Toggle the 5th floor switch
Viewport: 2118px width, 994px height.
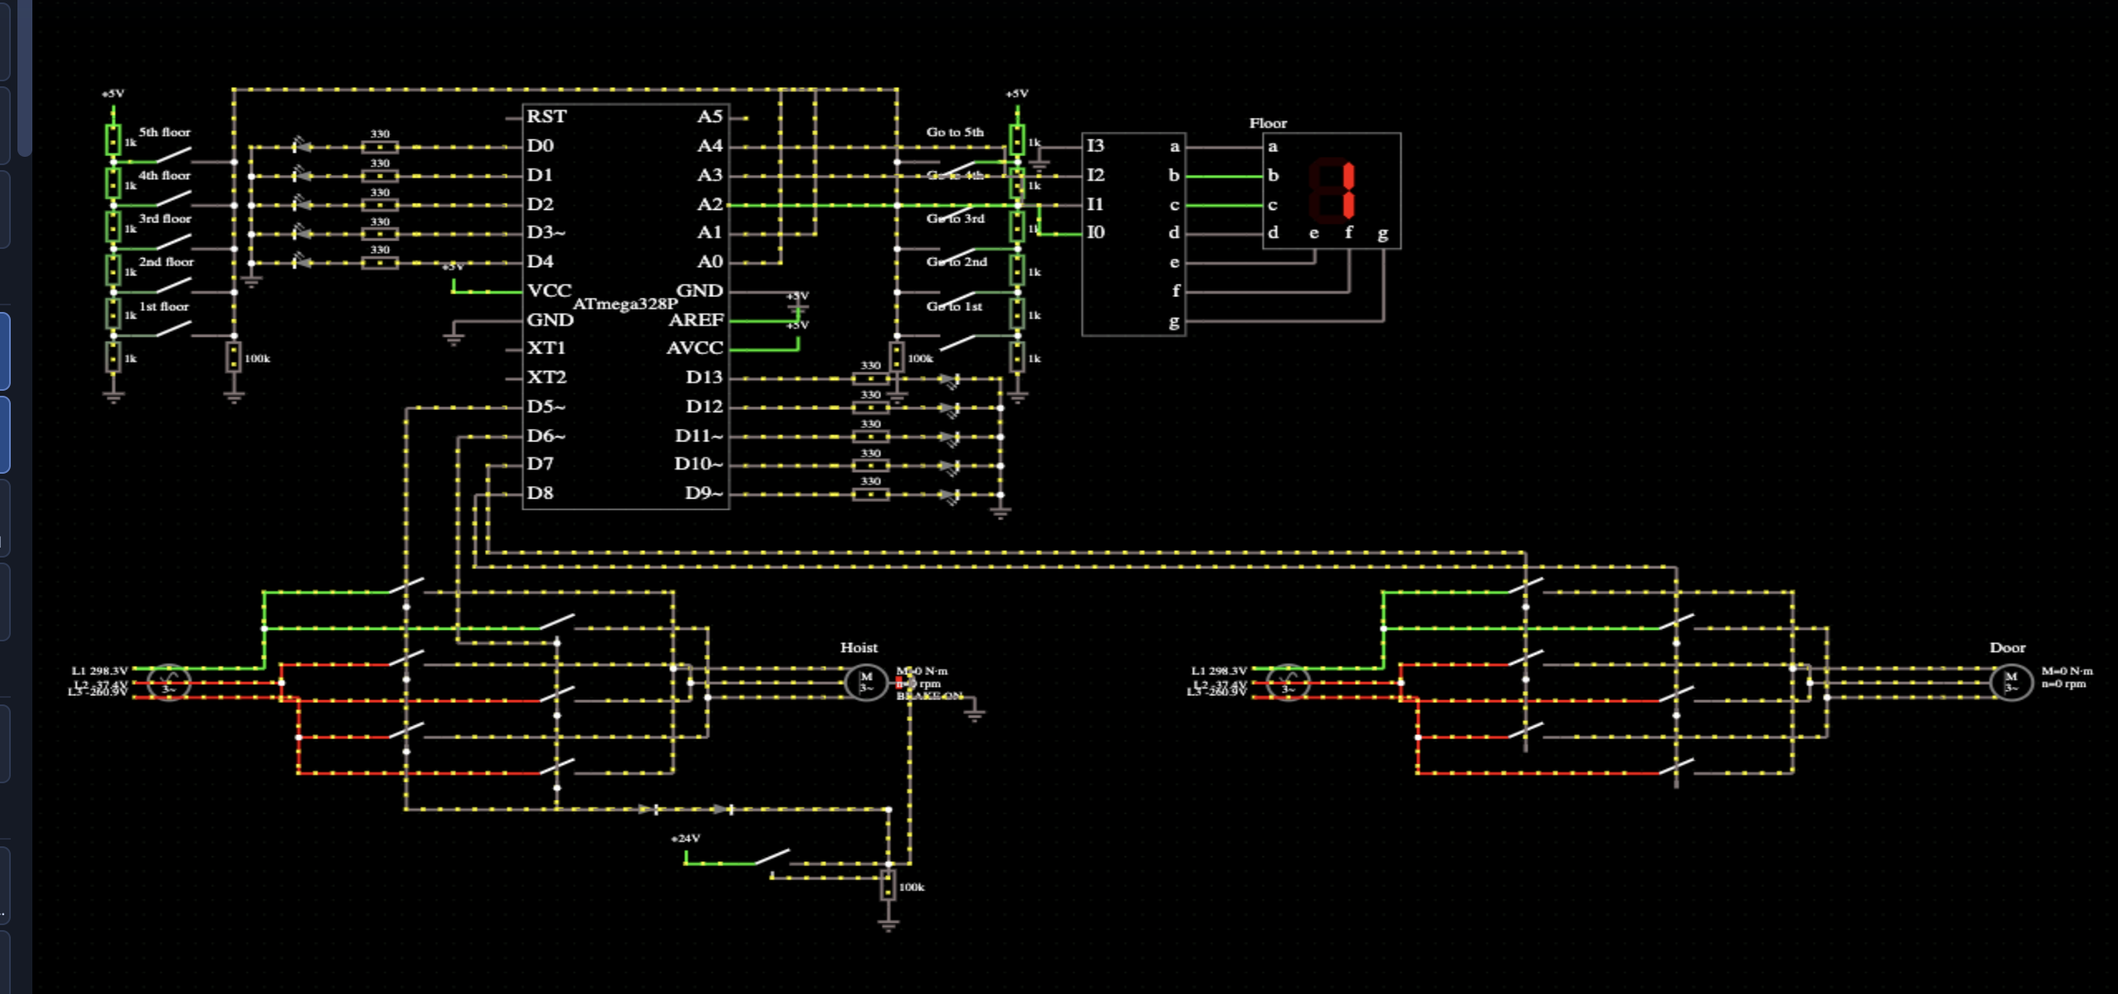[x=174, y=155]
